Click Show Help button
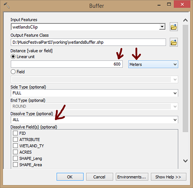Image resolution: width=193 pixels, height=188 pixels. tap(168, 177)
